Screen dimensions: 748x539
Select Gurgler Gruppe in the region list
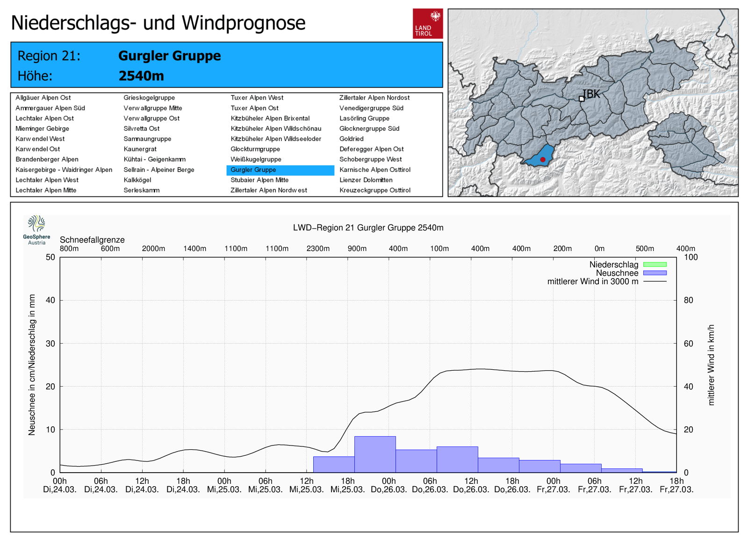click(253, 170)
